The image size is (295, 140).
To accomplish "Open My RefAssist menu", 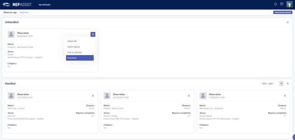I will pos(45,5).
